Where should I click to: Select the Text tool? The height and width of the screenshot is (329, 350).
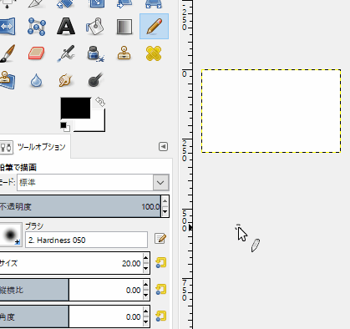(66, 27)
